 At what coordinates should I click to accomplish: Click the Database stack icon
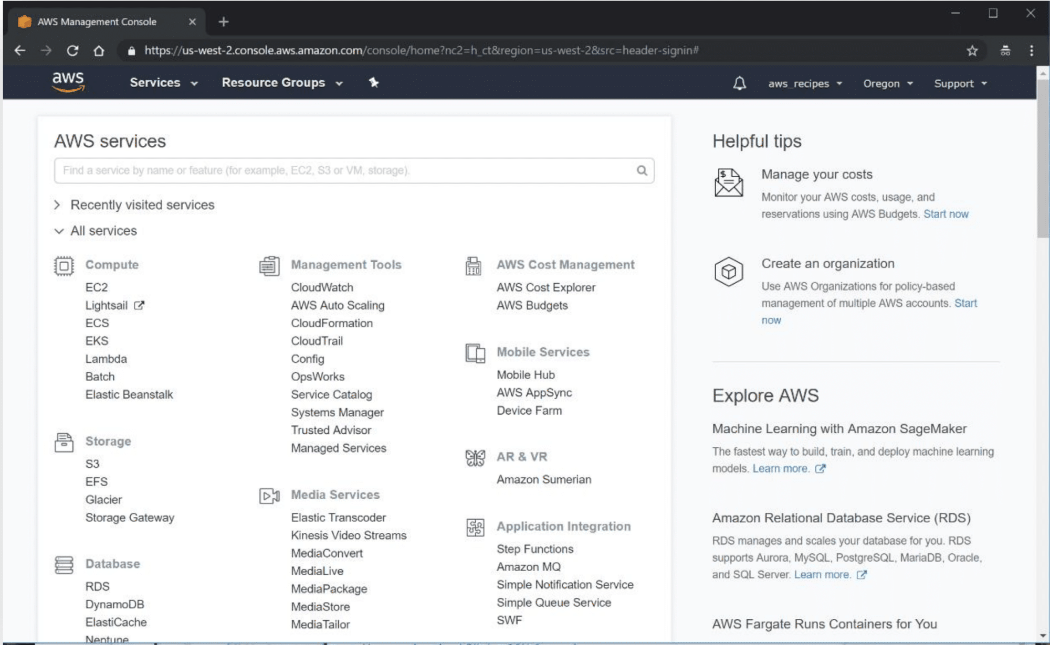[x=64, y=565]
